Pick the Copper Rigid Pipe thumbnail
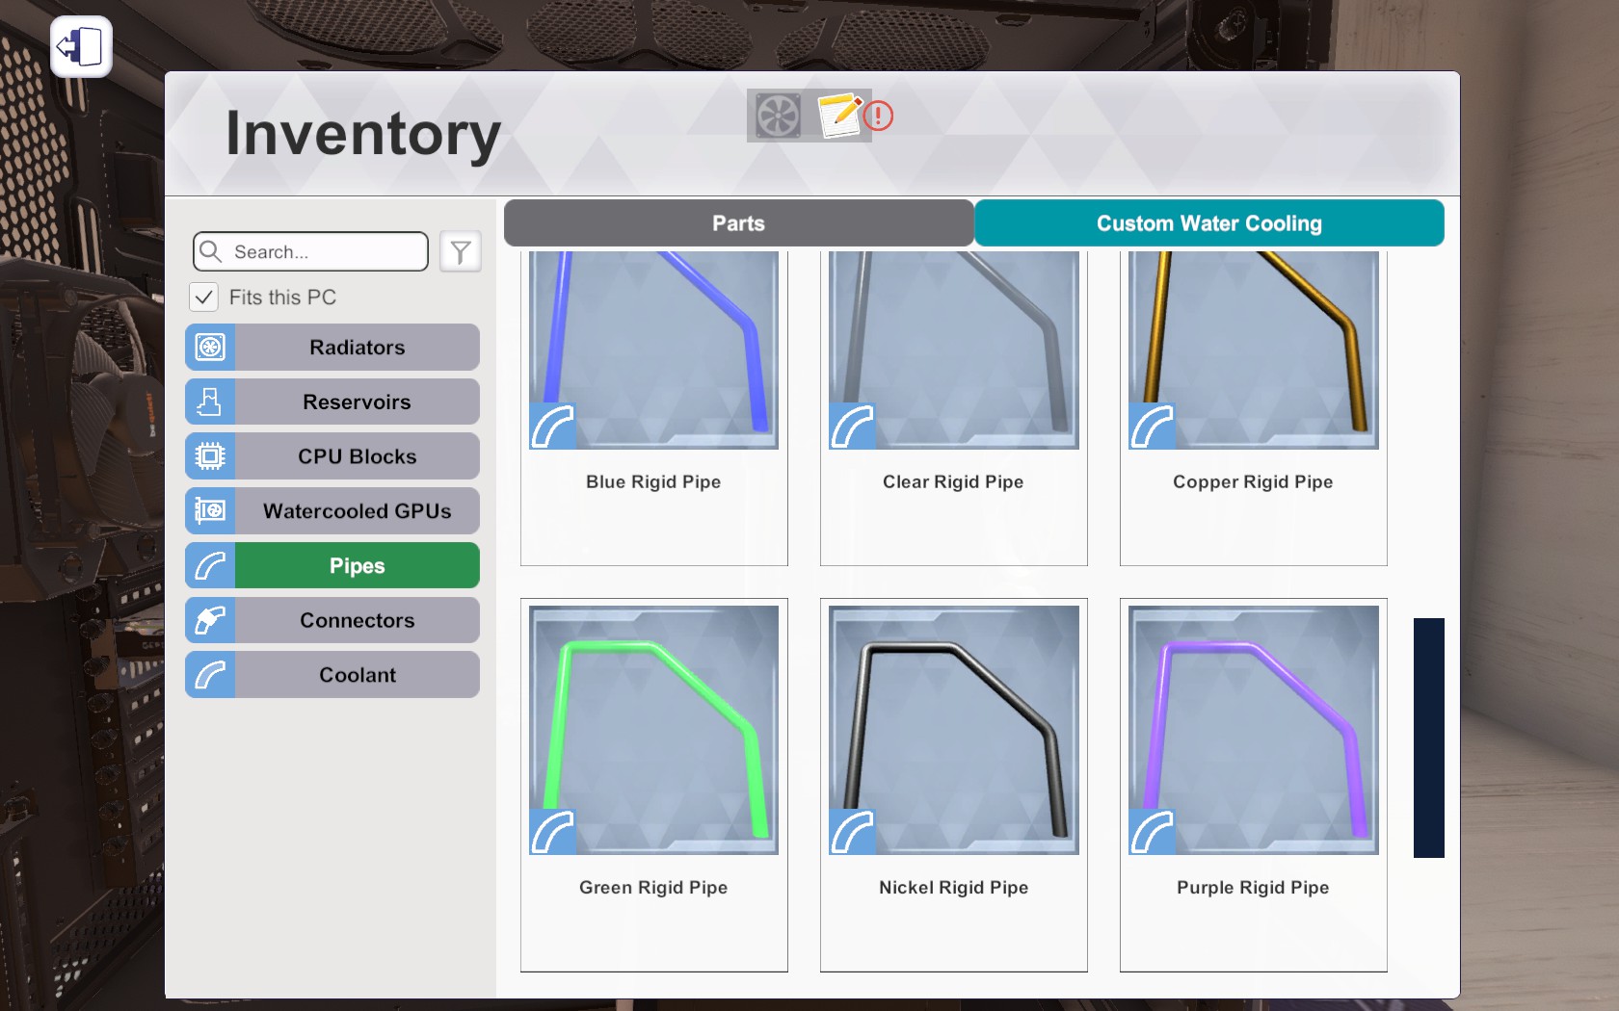Viewport: 1619px width, 1011px height. coord(1253,350)
